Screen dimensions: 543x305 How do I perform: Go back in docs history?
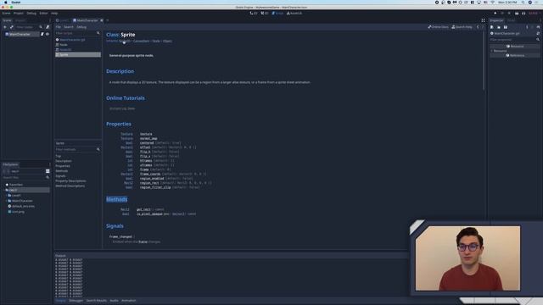(478, 27)
